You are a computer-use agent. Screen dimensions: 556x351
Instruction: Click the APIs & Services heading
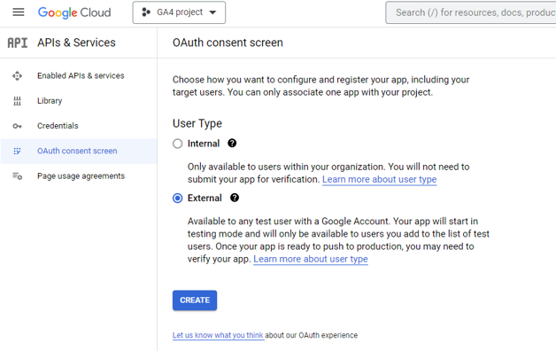coord(77,43)
